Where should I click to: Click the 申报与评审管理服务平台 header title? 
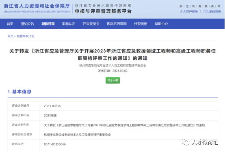point(103,11)
